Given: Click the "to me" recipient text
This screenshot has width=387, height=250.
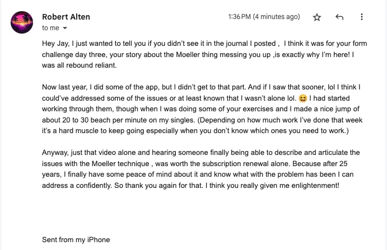Looking at the screenshot, I should (x=50, y=28).
